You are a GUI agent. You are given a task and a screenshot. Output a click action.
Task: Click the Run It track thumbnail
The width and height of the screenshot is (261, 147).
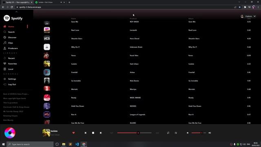coord(47,114)
